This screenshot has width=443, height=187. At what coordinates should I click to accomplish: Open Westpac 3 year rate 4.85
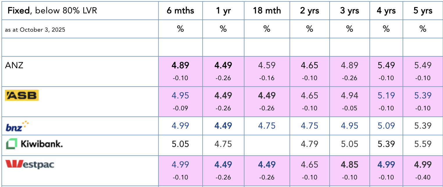pyautogui.click(x=349, y=165)
